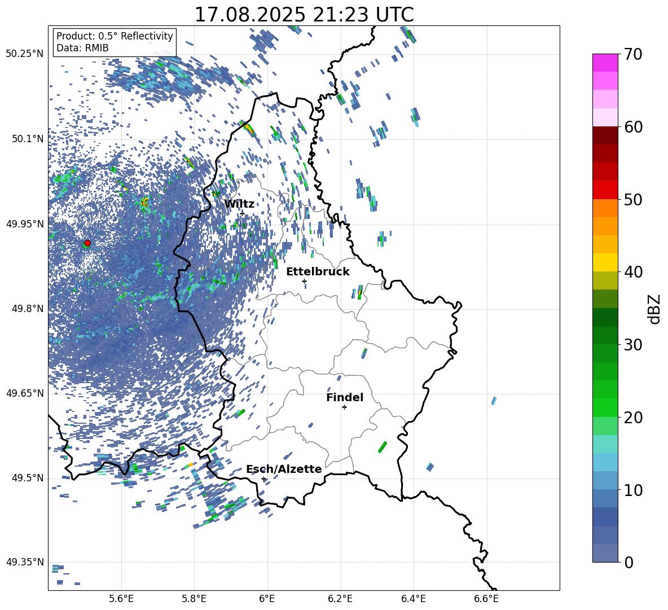
Task: Click the Ettelbruck station cross marker
Action: pyautogui.click(x=304, y=281)
